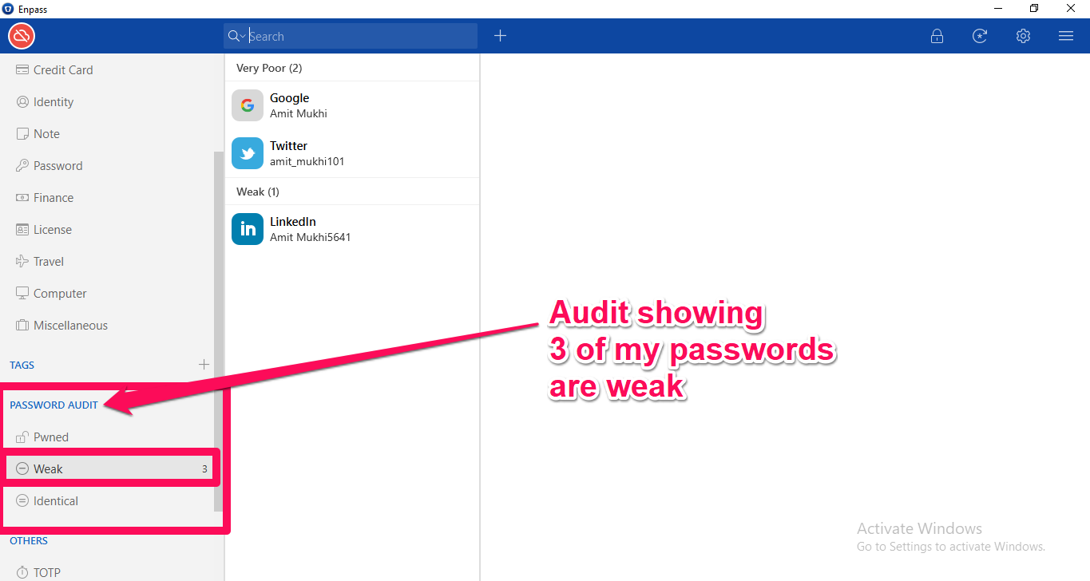Select the Travel category
Screen dimensions: 1090x581
click(x=107, y=262)
